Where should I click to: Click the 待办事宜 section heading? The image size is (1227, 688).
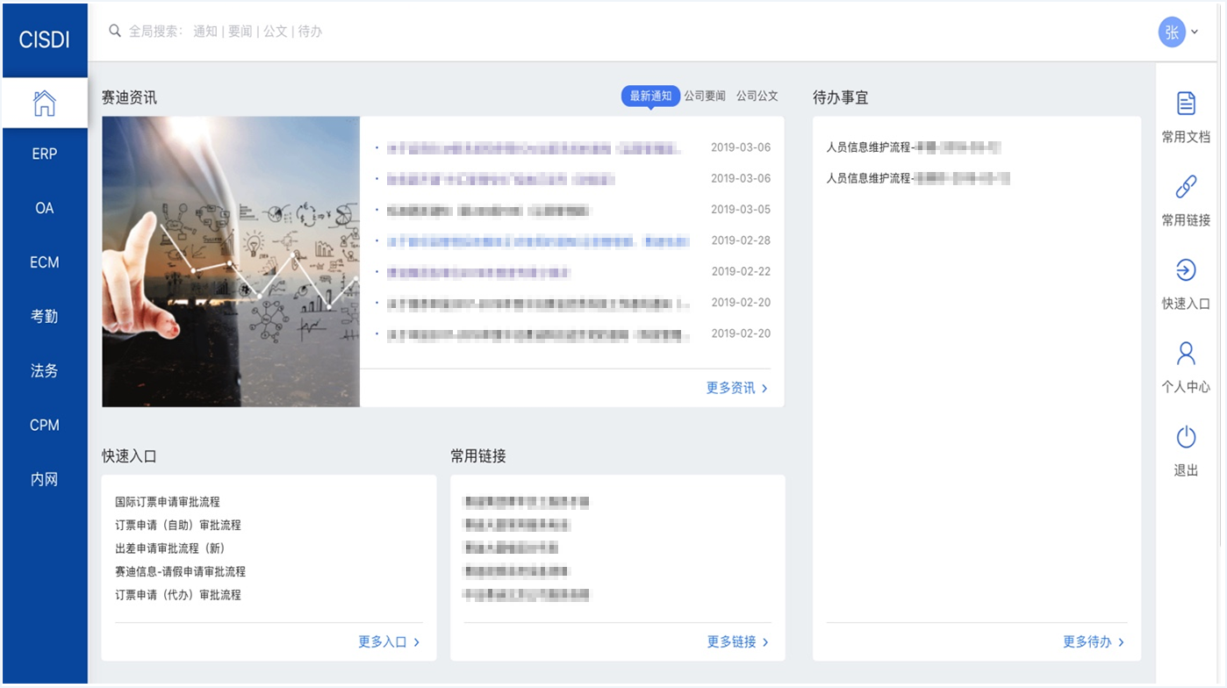pyautogui.click(x=841, y=97)
